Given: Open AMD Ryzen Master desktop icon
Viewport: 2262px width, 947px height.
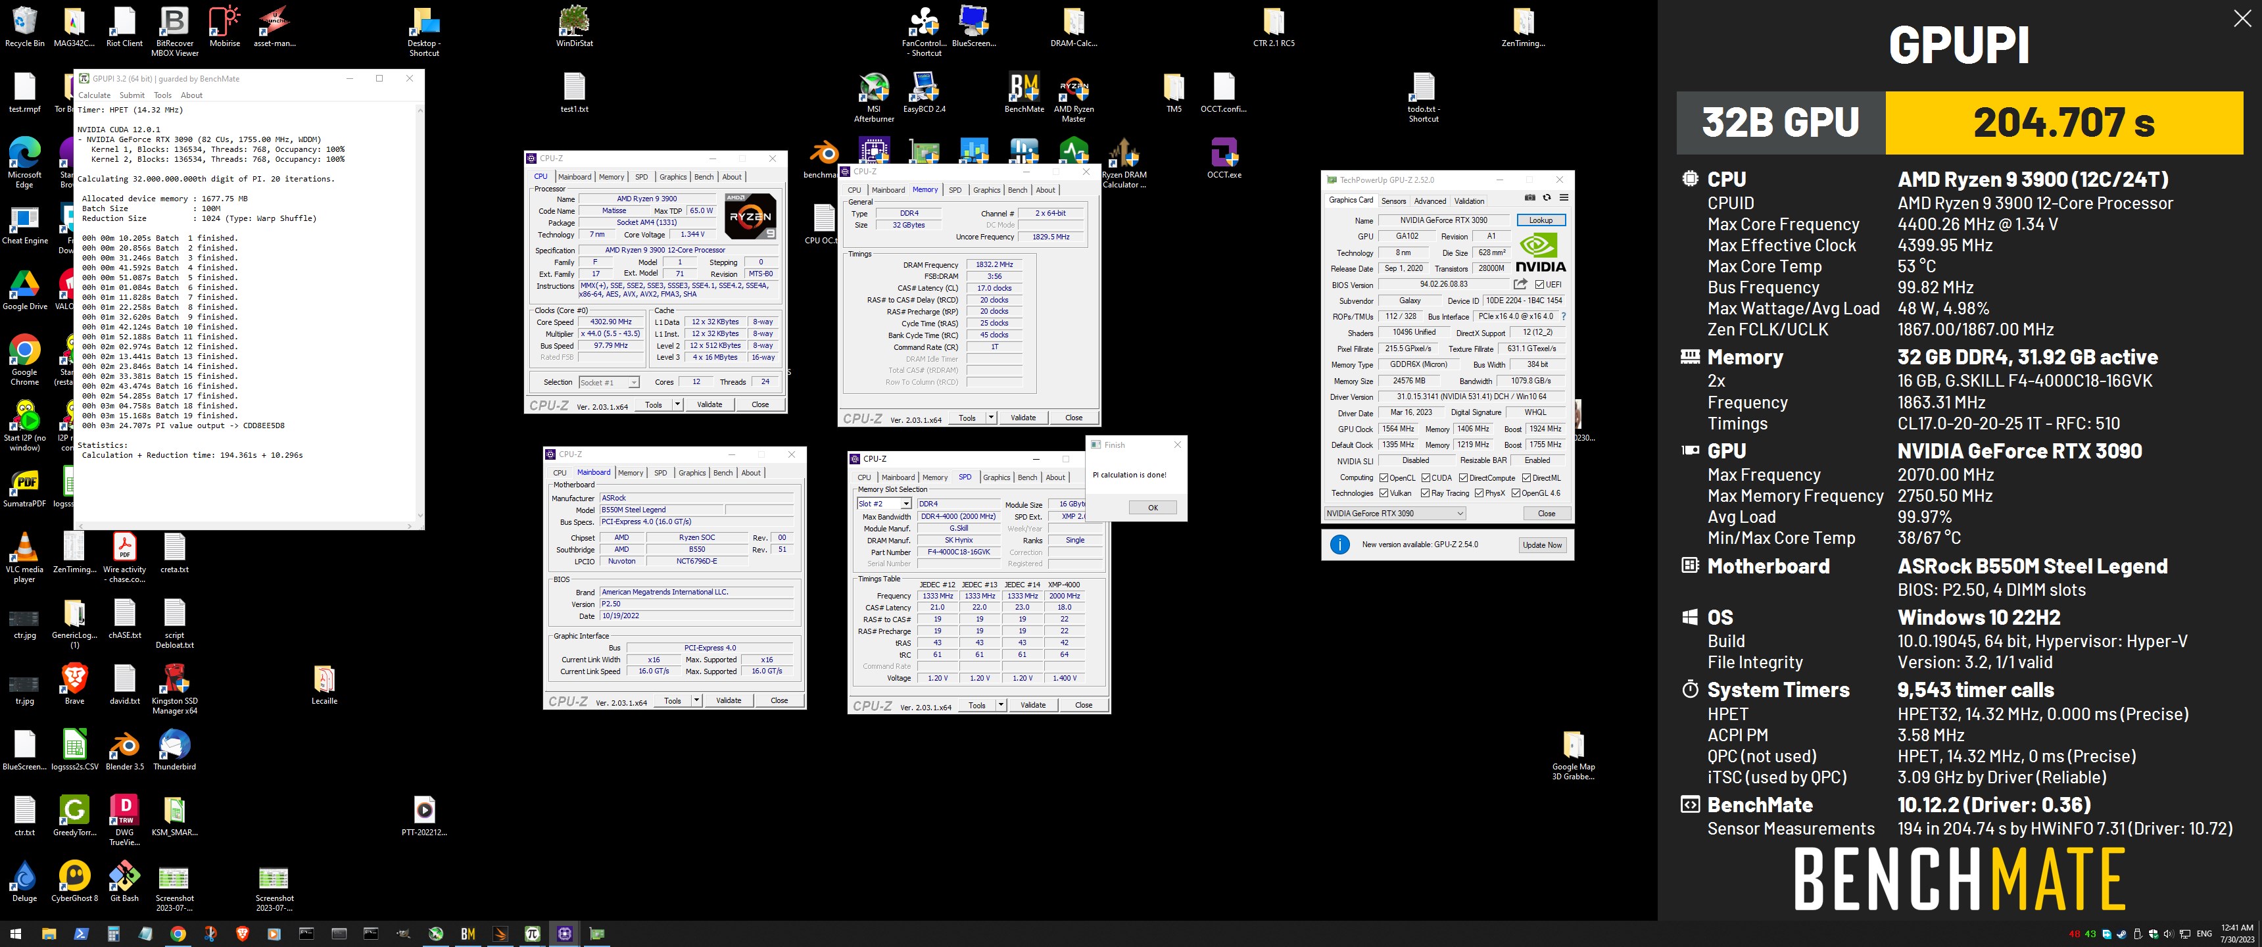Looking at the screenshot, I should coord(1074,97).
